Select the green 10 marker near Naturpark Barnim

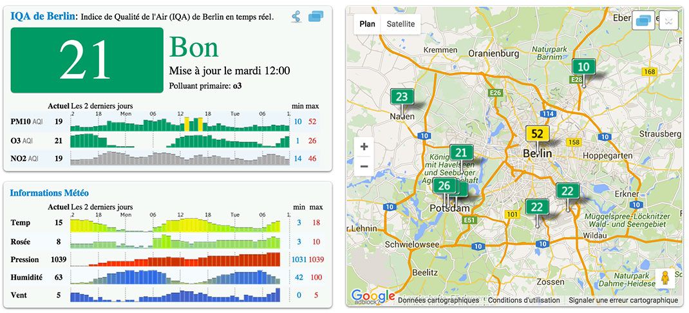[x=583, y=66]
